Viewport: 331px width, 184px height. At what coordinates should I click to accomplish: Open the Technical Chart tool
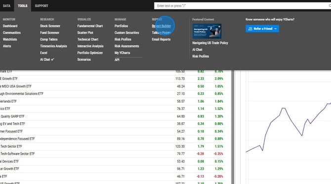[x=87, y=39]
